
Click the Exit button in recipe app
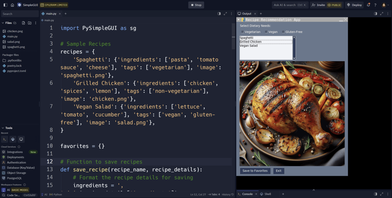(x=279, y=171)
